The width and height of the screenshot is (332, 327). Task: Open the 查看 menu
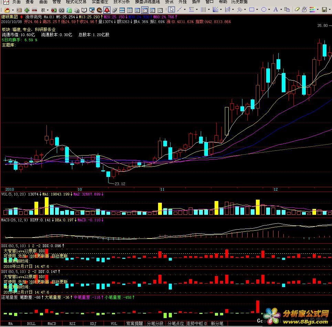click(29, 2)
